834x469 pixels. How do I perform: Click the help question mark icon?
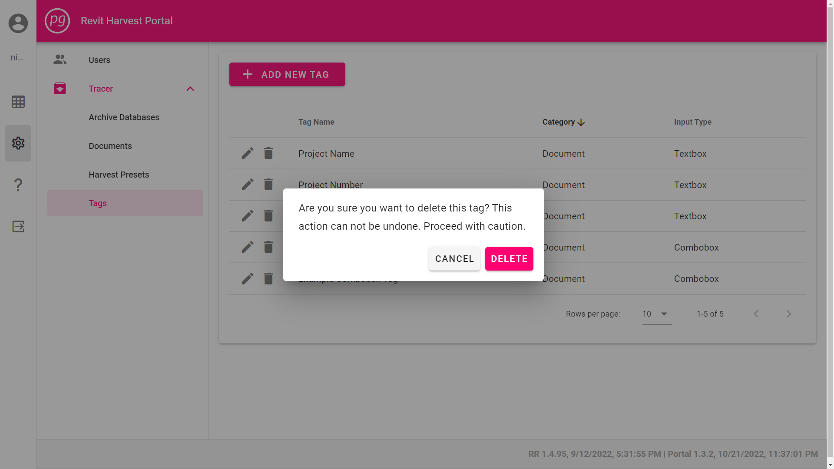[x=18, y=185]
